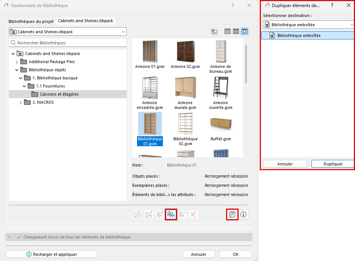Viewport: 355px width, 261px height.
Task: Click the help question mark in Gestionnaire de Bibliothèque
Action: tap(233, 5)
